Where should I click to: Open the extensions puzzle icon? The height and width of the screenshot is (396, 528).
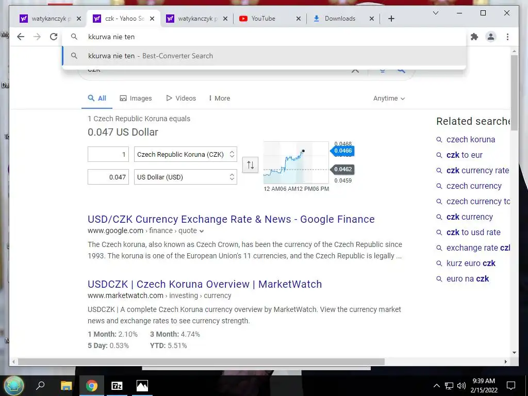(x=474, y=37)
